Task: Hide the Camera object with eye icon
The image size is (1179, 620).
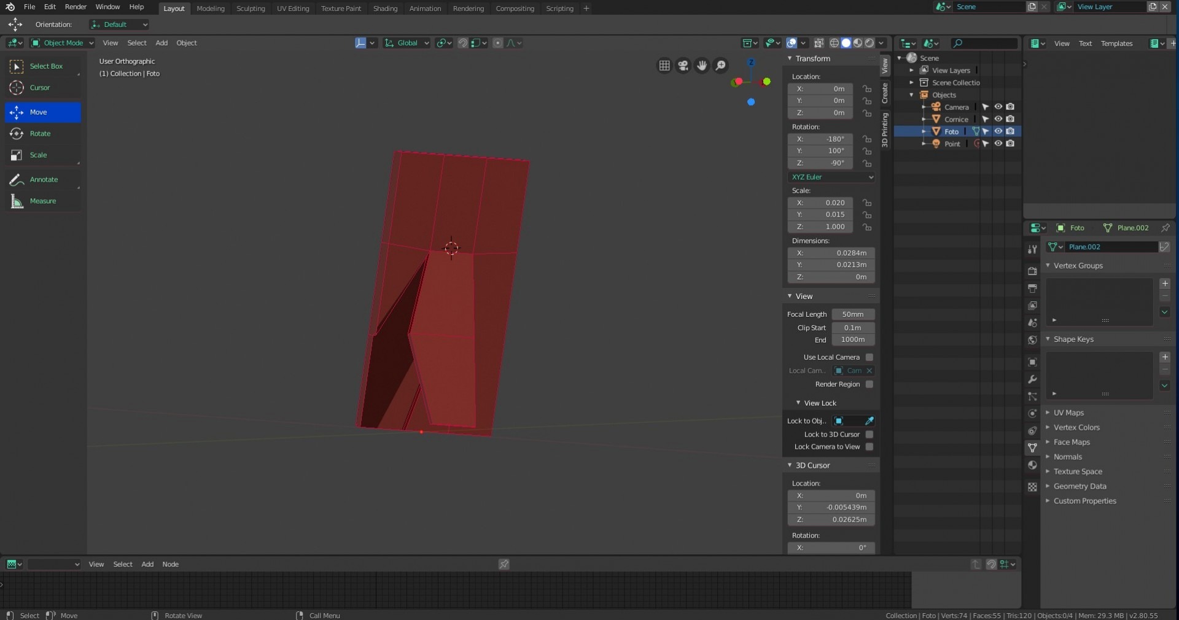Action: click(x=998, y=107)
